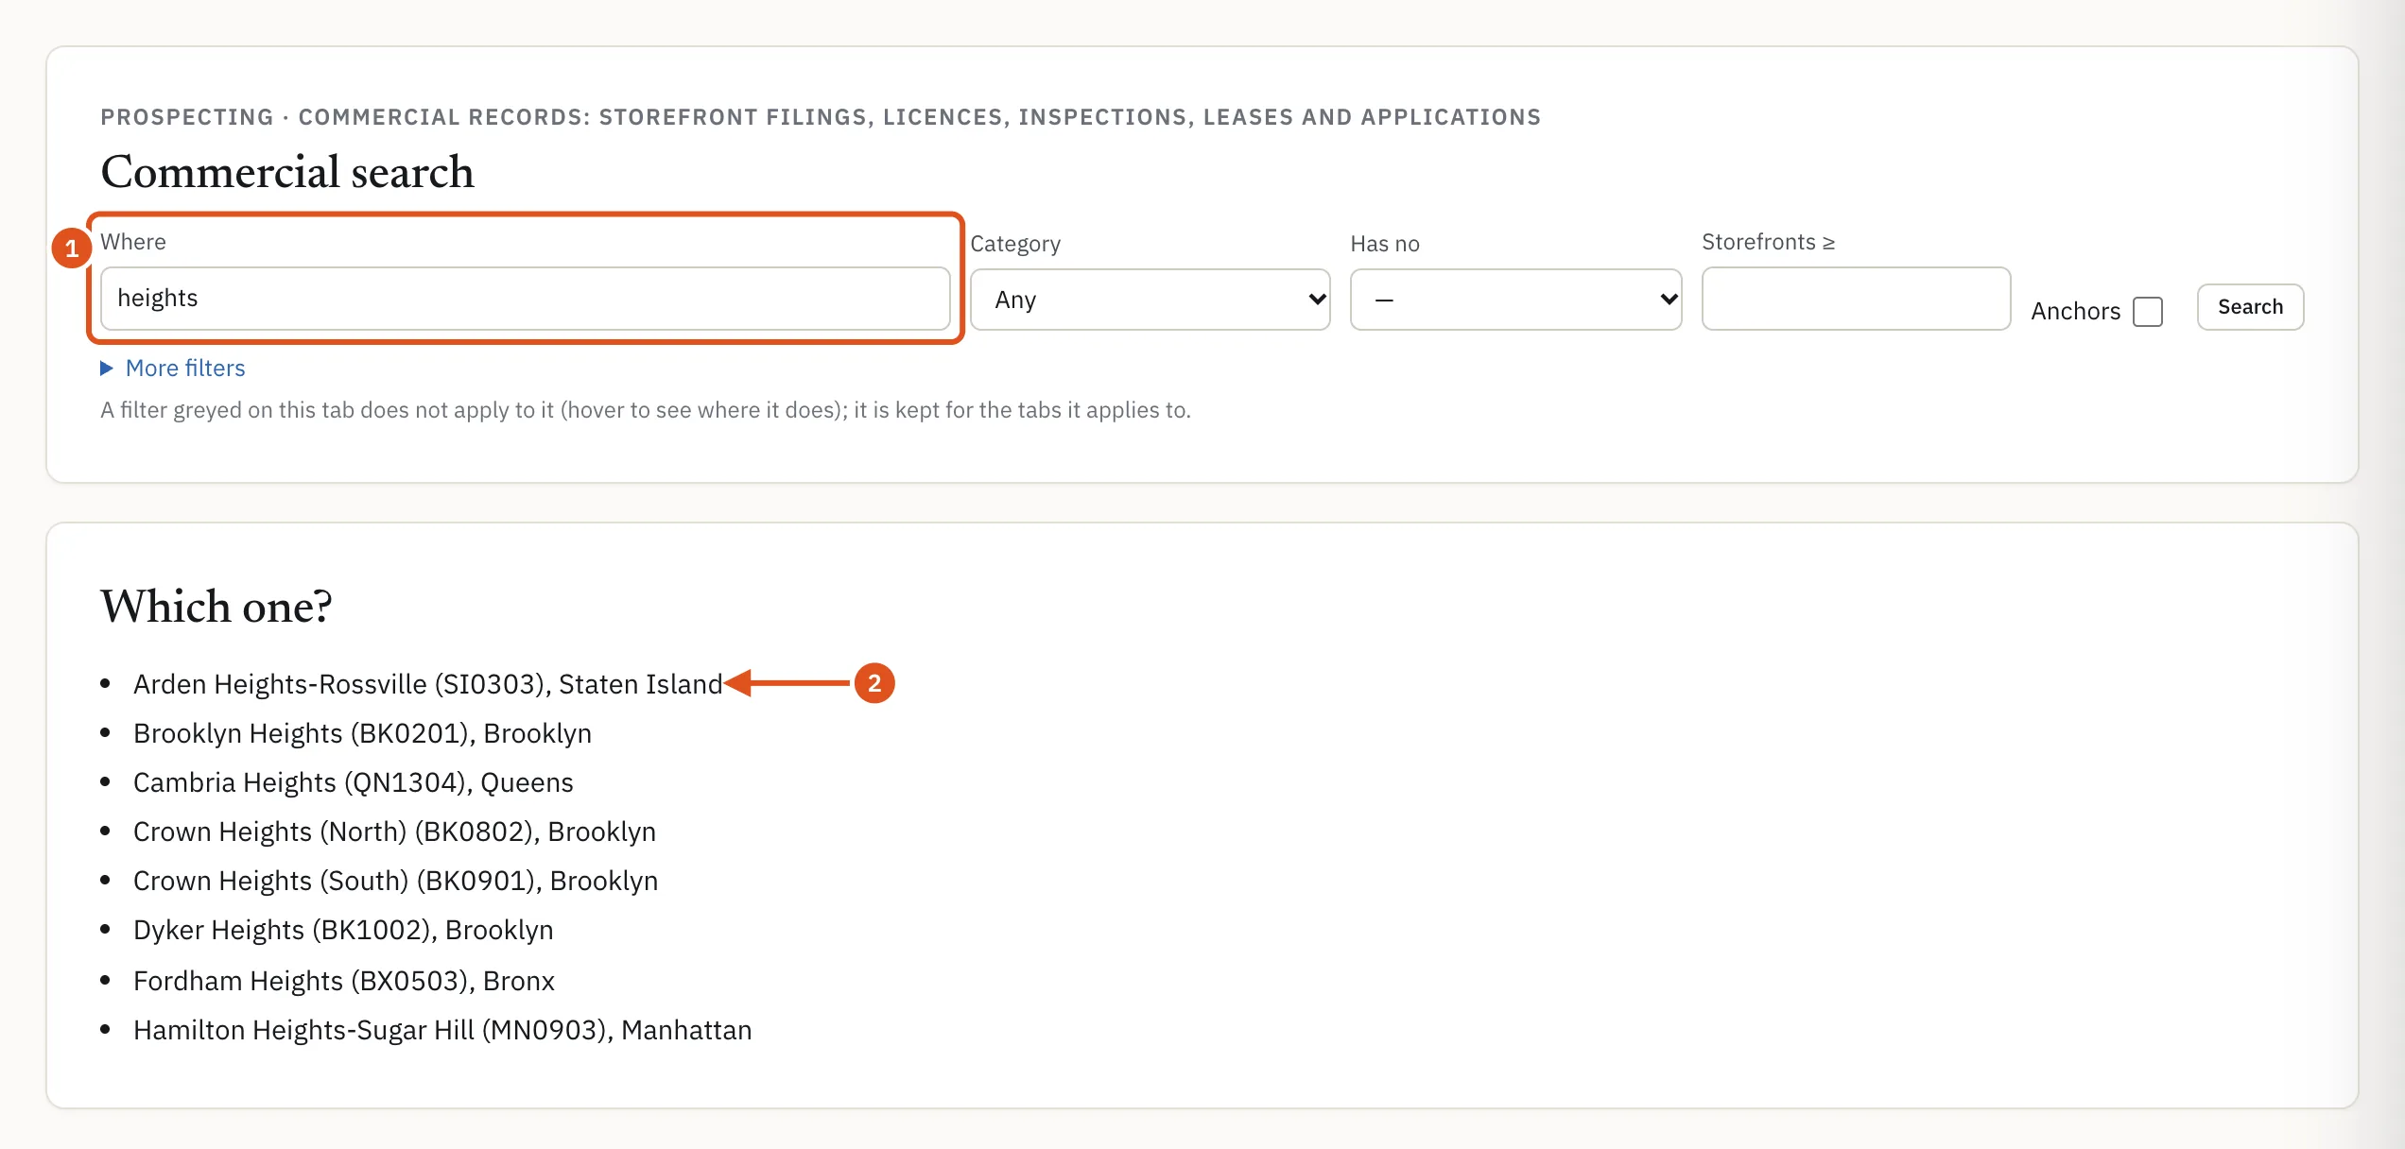The image size is (2405, 1149).
Task: Choose Crown Heights (North) (BK0802), Brooklyn
Action: [394, 832]
